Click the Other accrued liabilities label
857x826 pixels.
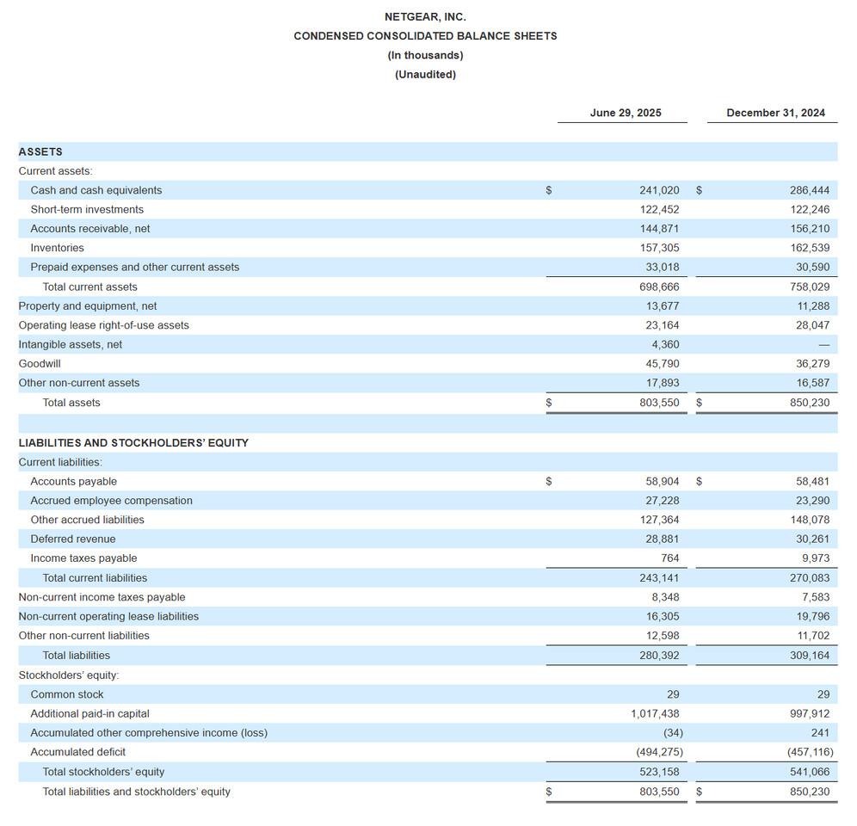(x=88, y=520)
